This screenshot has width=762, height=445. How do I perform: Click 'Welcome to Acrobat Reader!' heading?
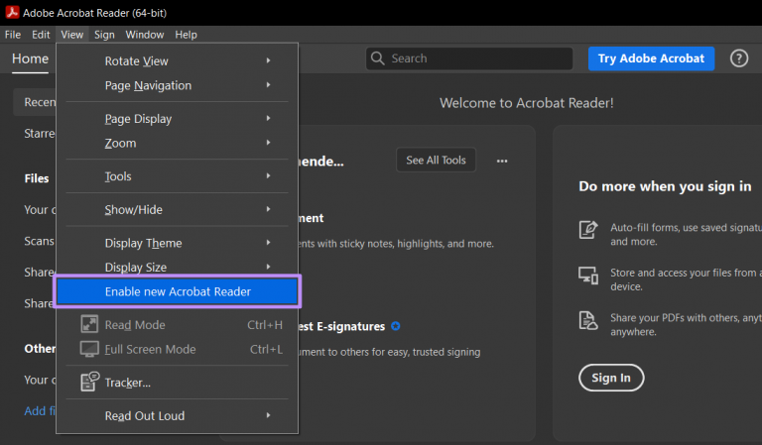[526, 103]
